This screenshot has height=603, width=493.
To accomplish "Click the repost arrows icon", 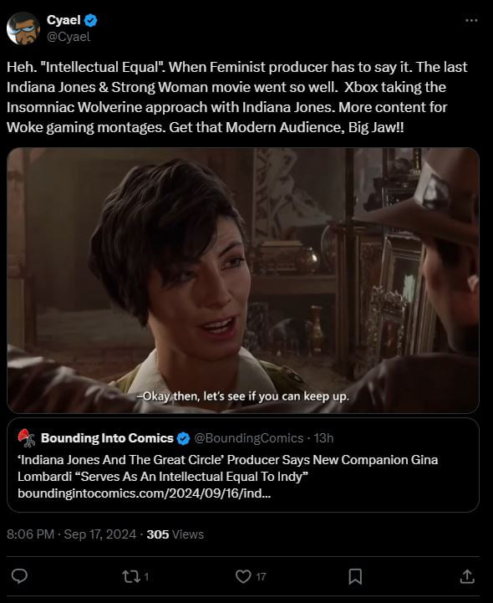I will 130,576.
